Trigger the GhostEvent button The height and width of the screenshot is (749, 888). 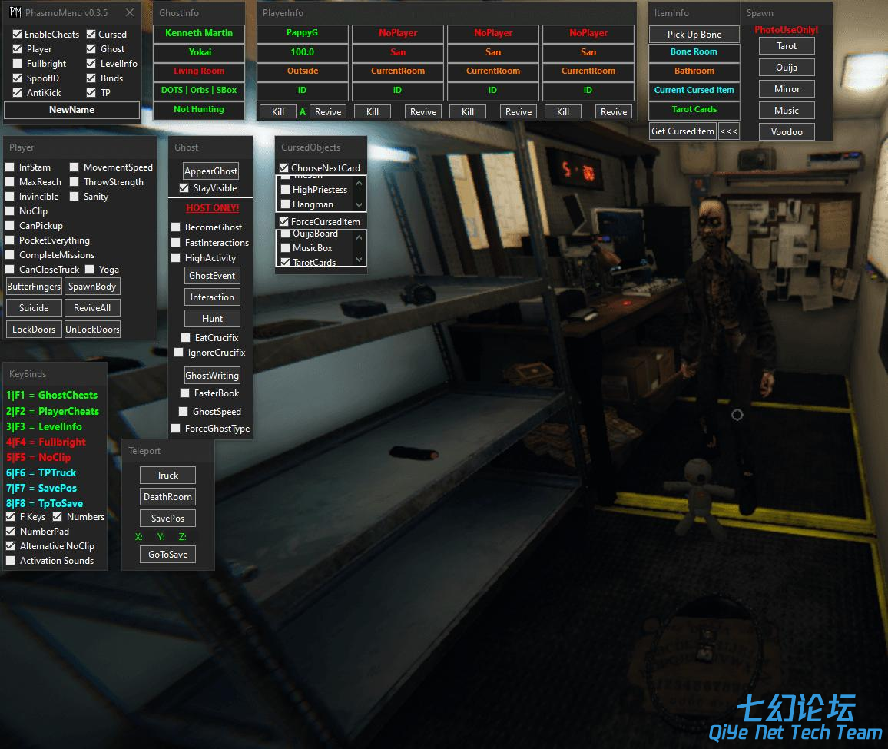212,275
